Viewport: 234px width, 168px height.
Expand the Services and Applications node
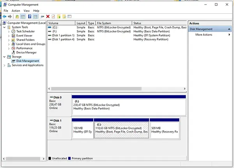click(4, 65)
